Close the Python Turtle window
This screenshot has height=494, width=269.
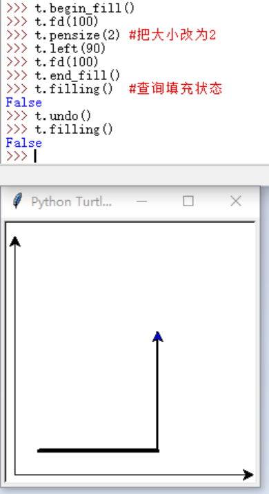coord(236,201)
